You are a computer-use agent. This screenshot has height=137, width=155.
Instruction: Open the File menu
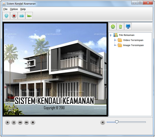(5, 9)
